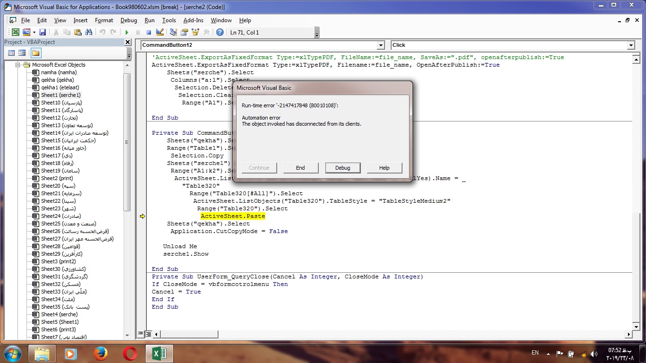Open the Insert menu
The height and width of the screenshot is (363, 646).
pos(80,20)
